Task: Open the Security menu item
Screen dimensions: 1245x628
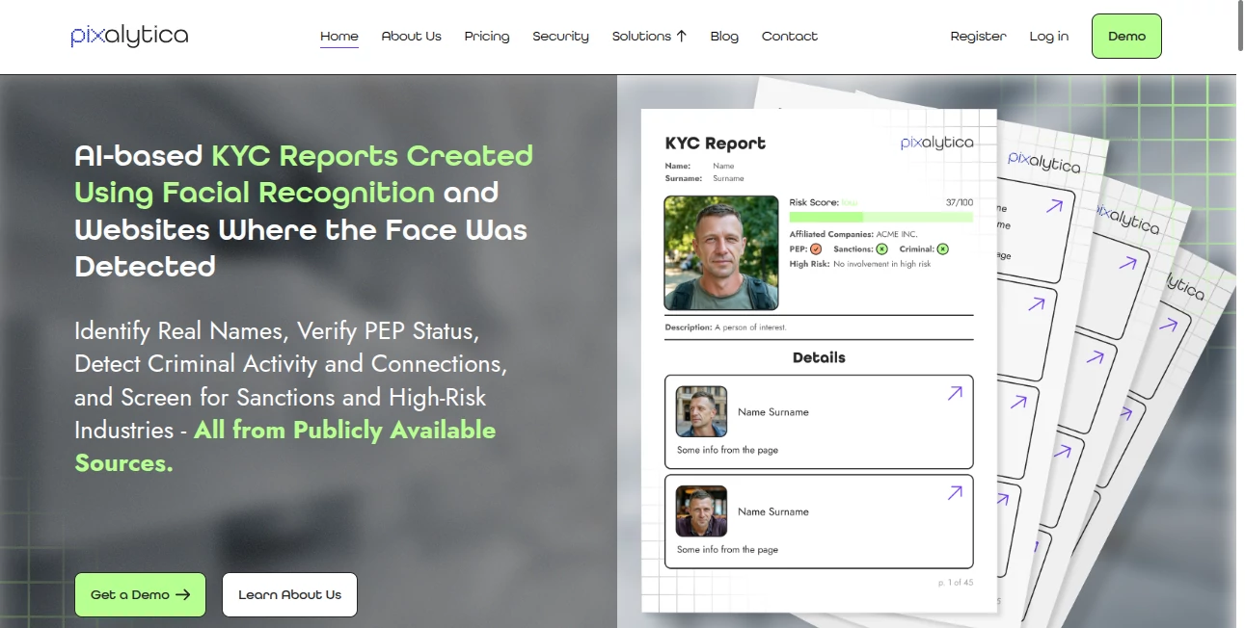Action: click(560, 37)
